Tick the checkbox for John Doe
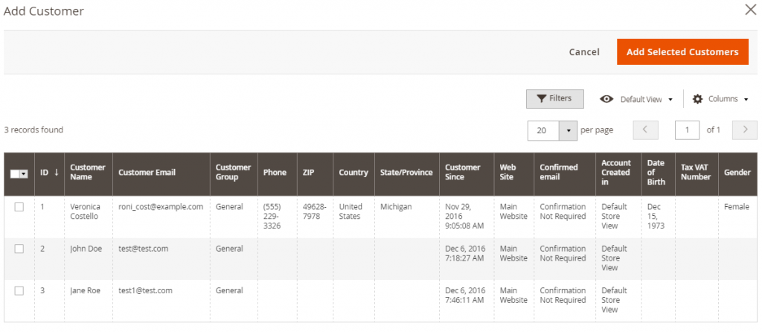 19,249
